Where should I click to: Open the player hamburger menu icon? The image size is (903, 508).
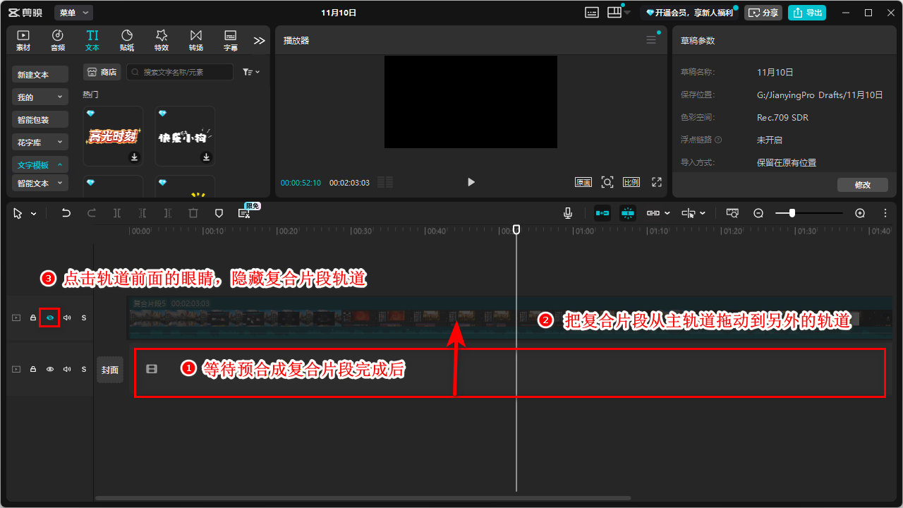(651, 40)
